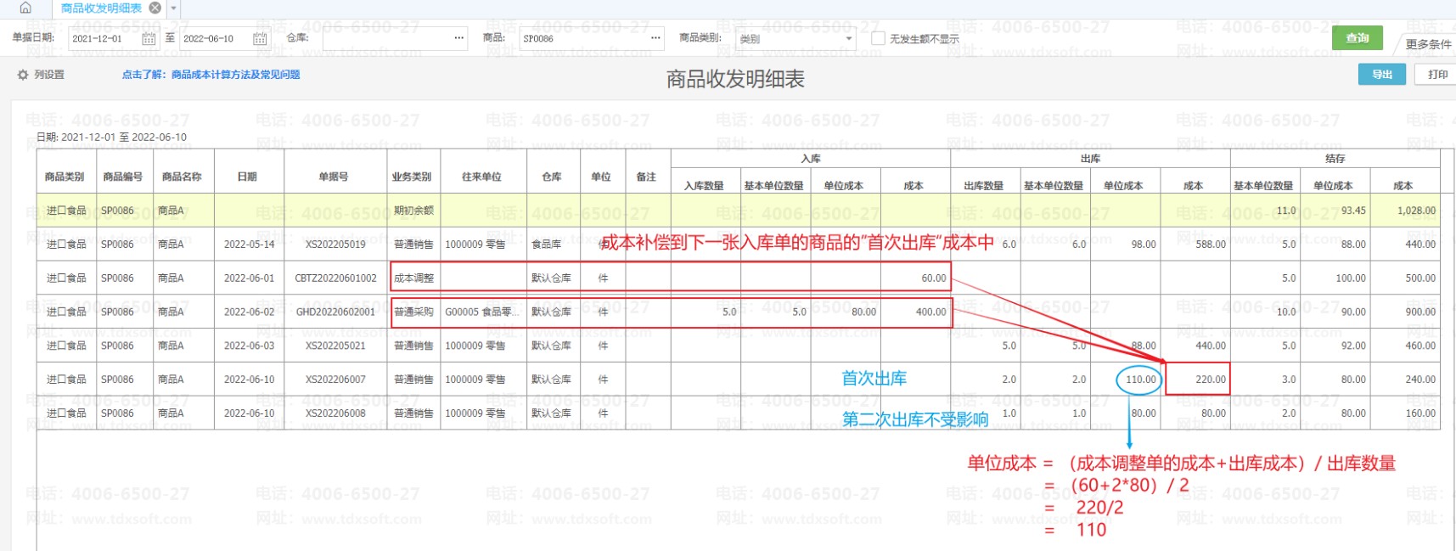Toggle the 无发生额不显示 checkbox
1456x551 pixels.
pyautogui.click(x=879, y=38)
